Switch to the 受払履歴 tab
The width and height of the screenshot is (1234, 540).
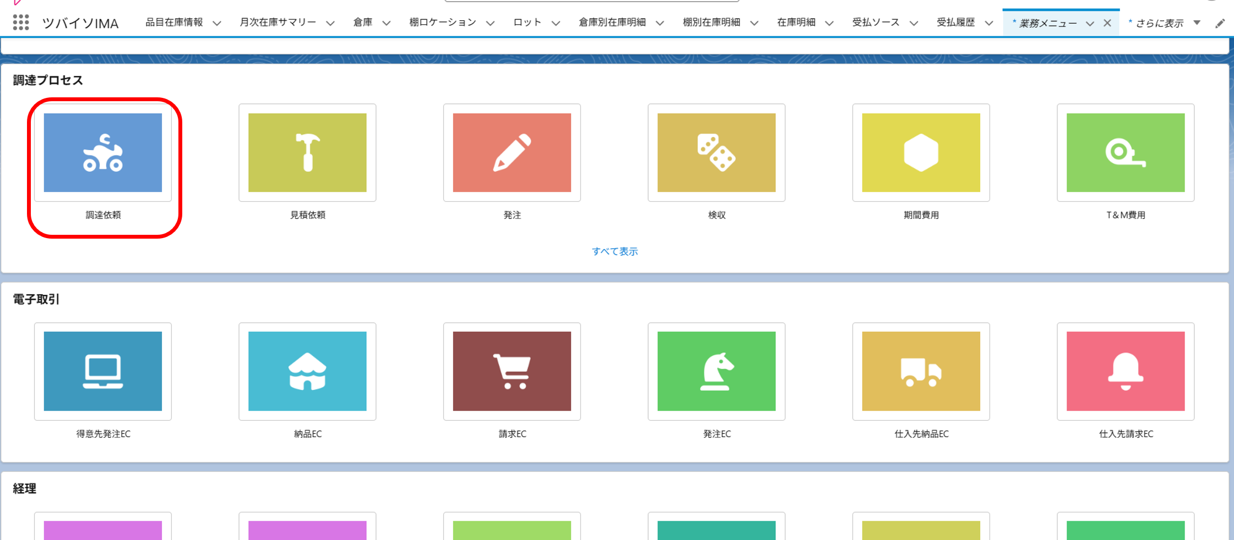click(956, 23)
